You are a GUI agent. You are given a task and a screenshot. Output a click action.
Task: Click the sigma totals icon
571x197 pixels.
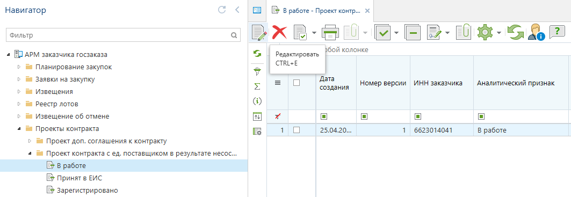coord(257,86)
